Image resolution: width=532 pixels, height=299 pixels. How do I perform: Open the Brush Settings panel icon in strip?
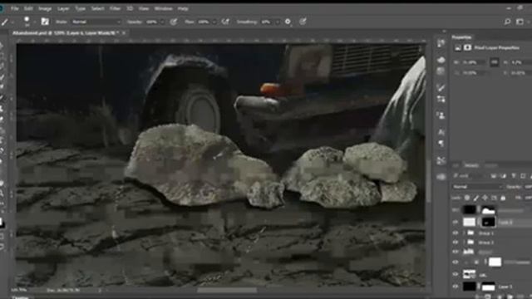click(x=441, y=99)
